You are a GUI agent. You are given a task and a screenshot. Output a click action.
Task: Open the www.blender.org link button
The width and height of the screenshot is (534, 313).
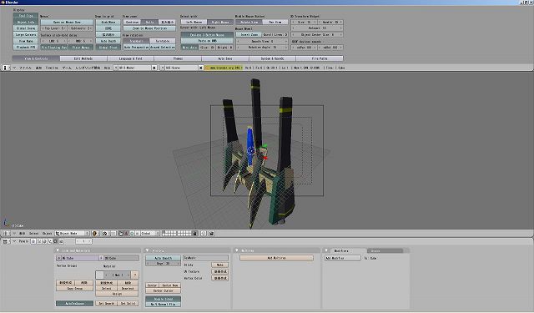[x=224, y=68]
